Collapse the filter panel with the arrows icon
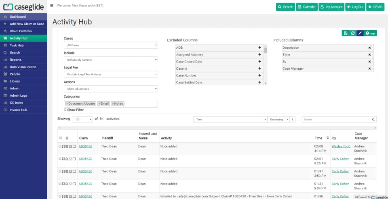 point(360,33)
